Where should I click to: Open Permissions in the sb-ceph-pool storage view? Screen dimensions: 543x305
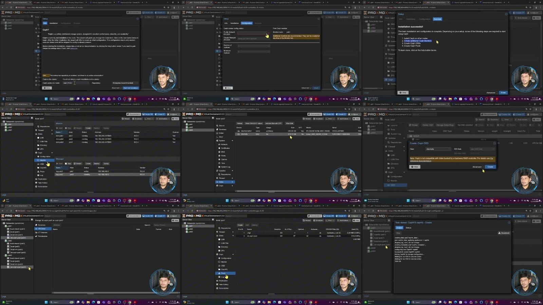click(43, 236)
